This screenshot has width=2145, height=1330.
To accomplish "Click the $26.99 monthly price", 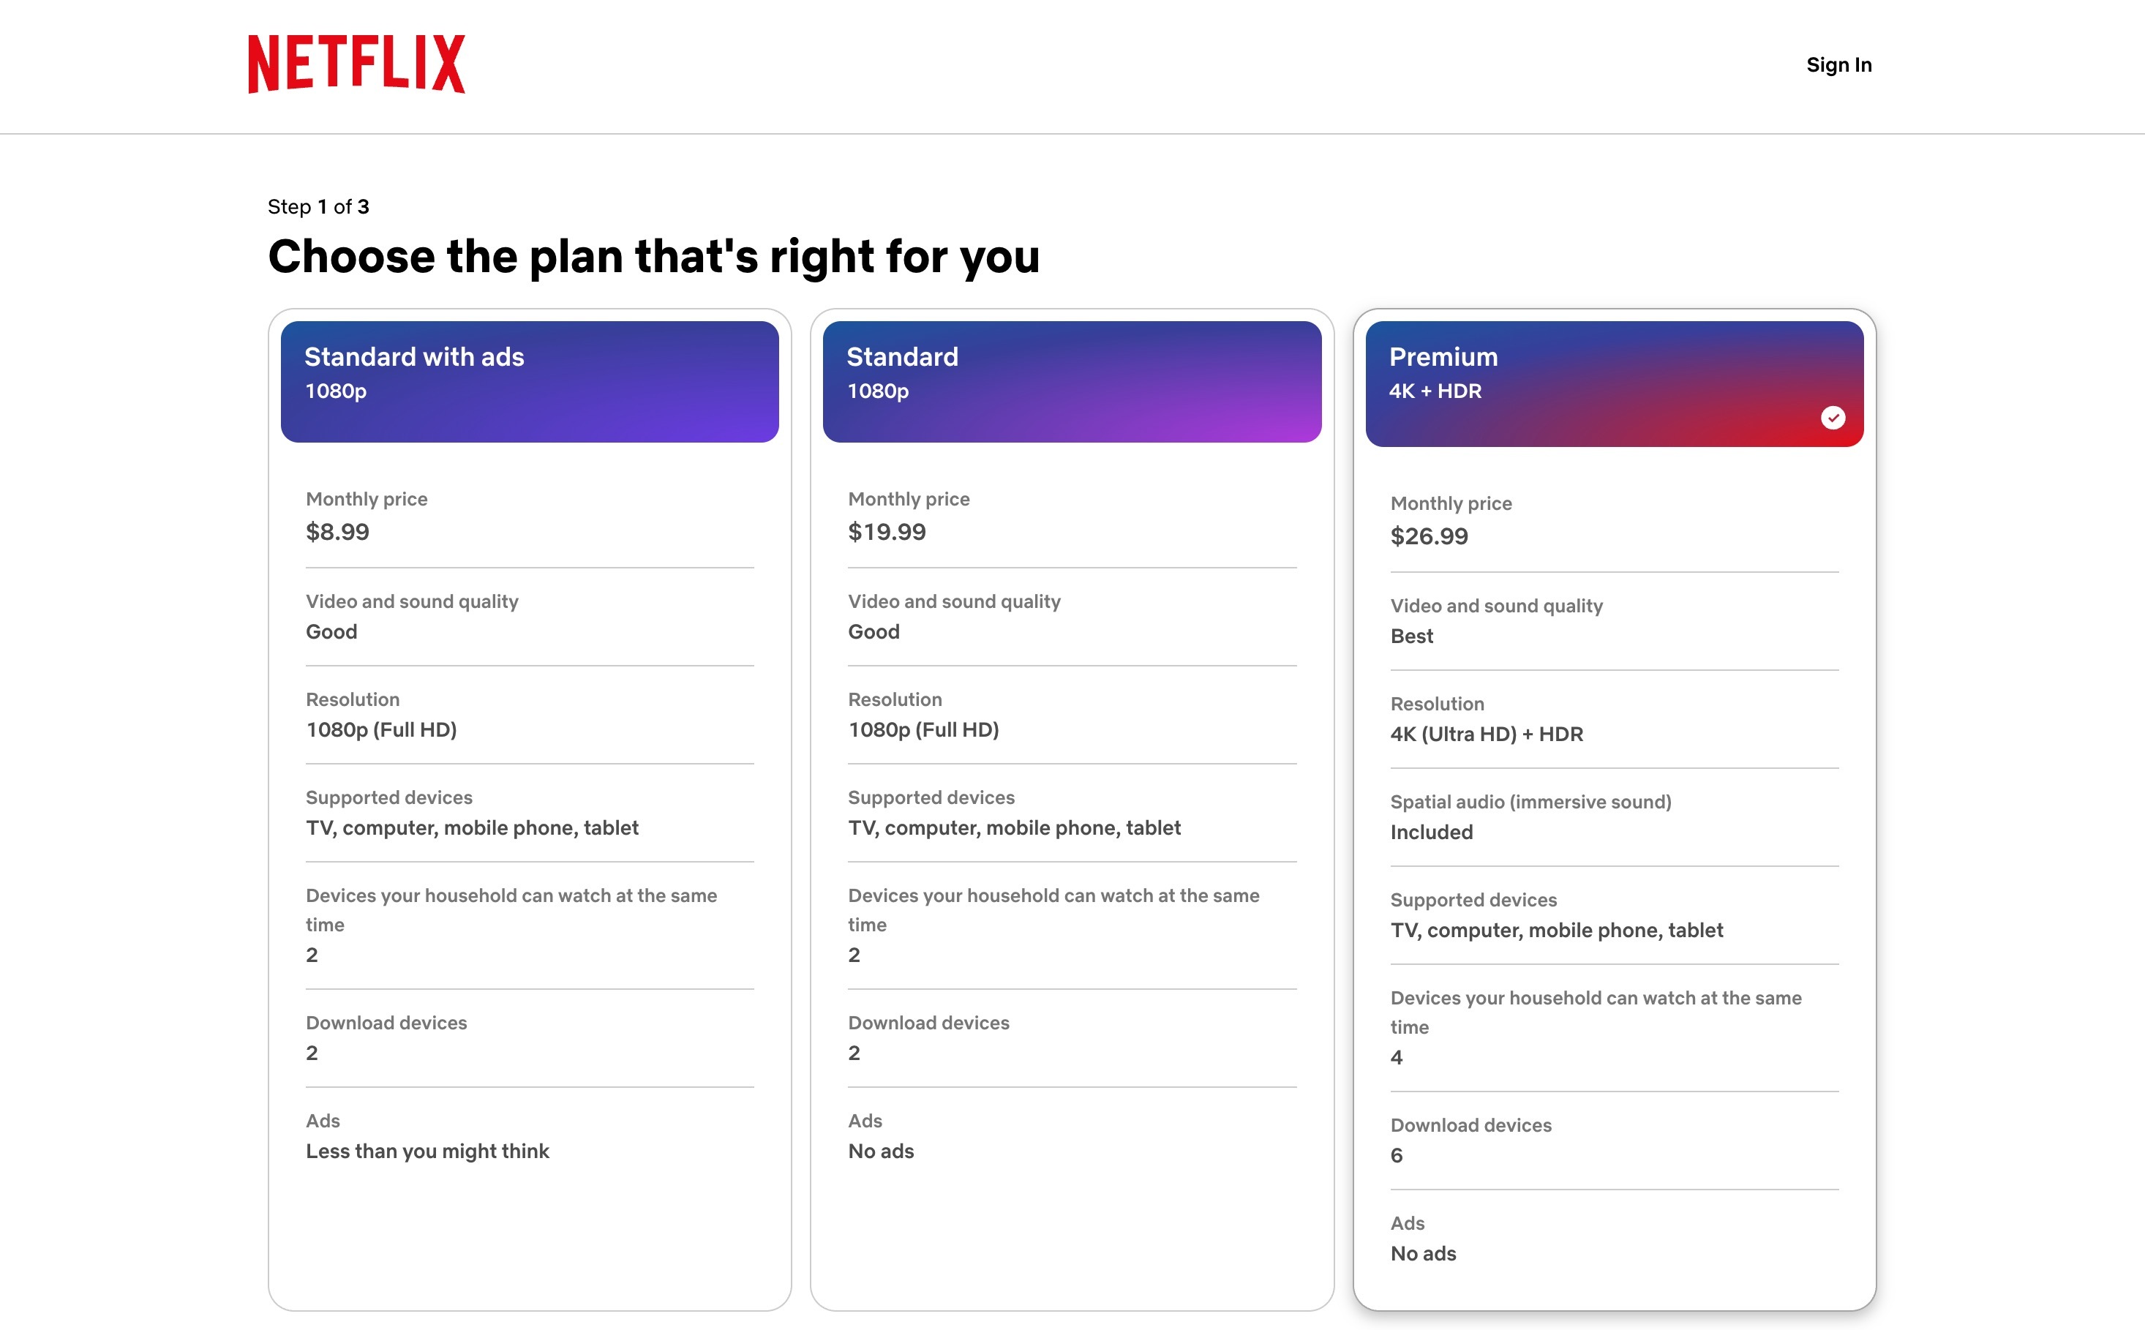I will click(x=1429, y=536).
